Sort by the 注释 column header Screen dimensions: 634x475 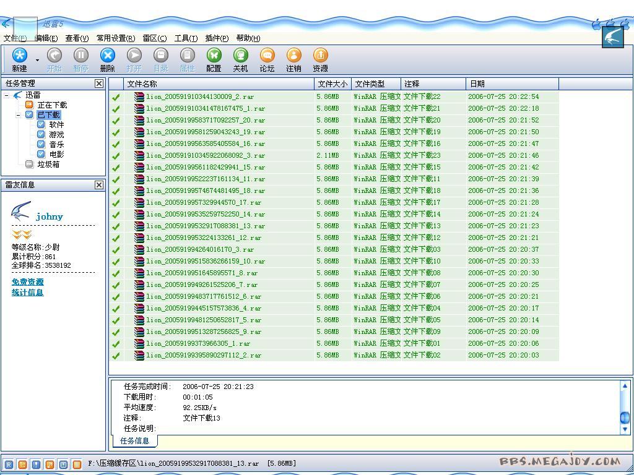433,83
